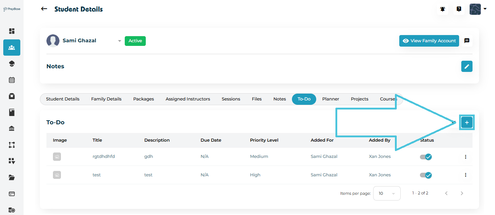Expand the profile avatar menu
The image size is (495, 215).
click(478, 9)
